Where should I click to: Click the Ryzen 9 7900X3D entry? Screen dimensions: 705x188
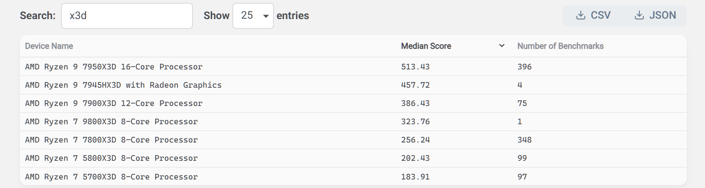[x=114, y=103]
